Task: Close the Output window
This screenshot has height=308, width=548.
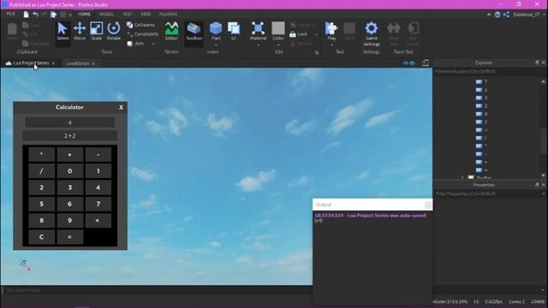Action: point(428,204)
